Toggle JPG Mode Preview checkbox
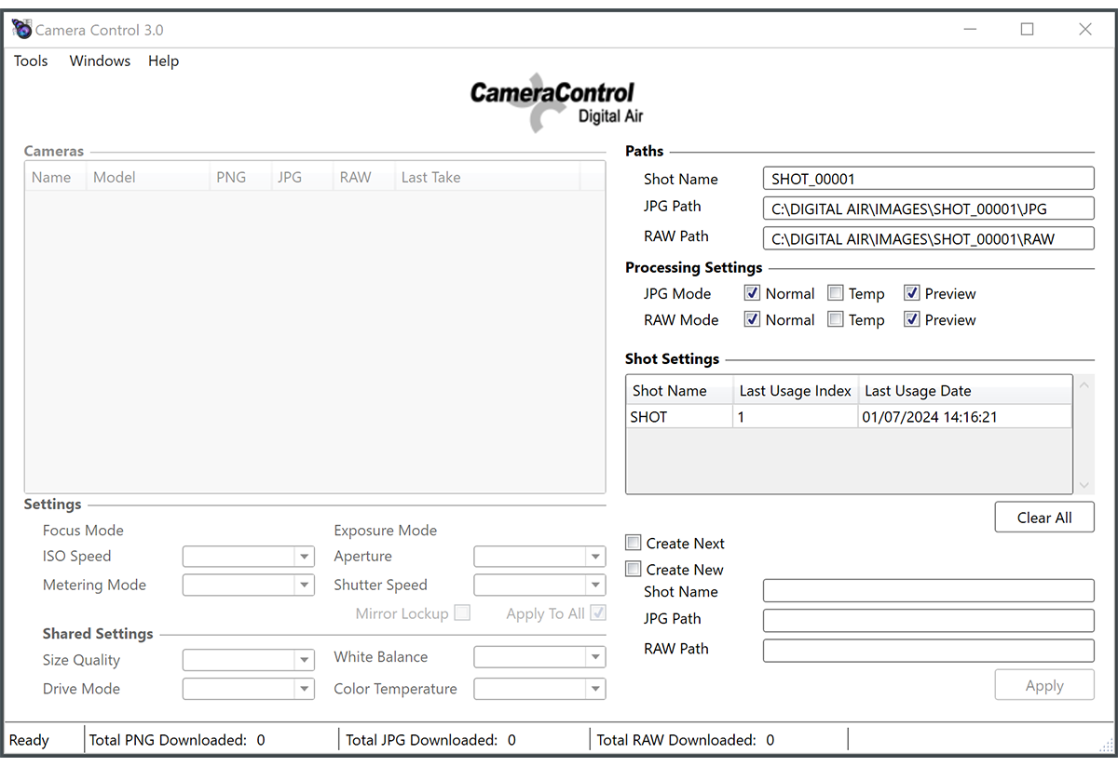Image resolution: width=1118 pixels, height=767 pixels. 912,293
